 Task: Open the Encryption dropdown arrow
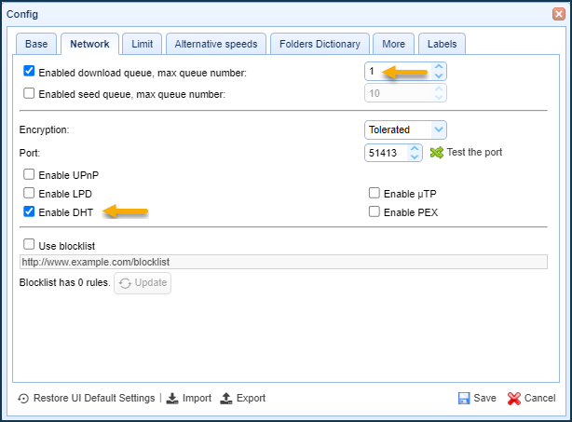[x=439, y=129]
